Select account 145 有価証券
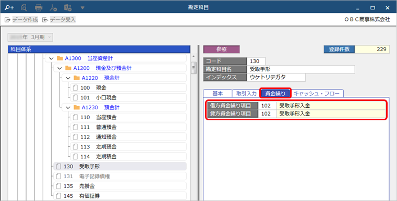Screen dimensions: 397x201 point(120,196)
